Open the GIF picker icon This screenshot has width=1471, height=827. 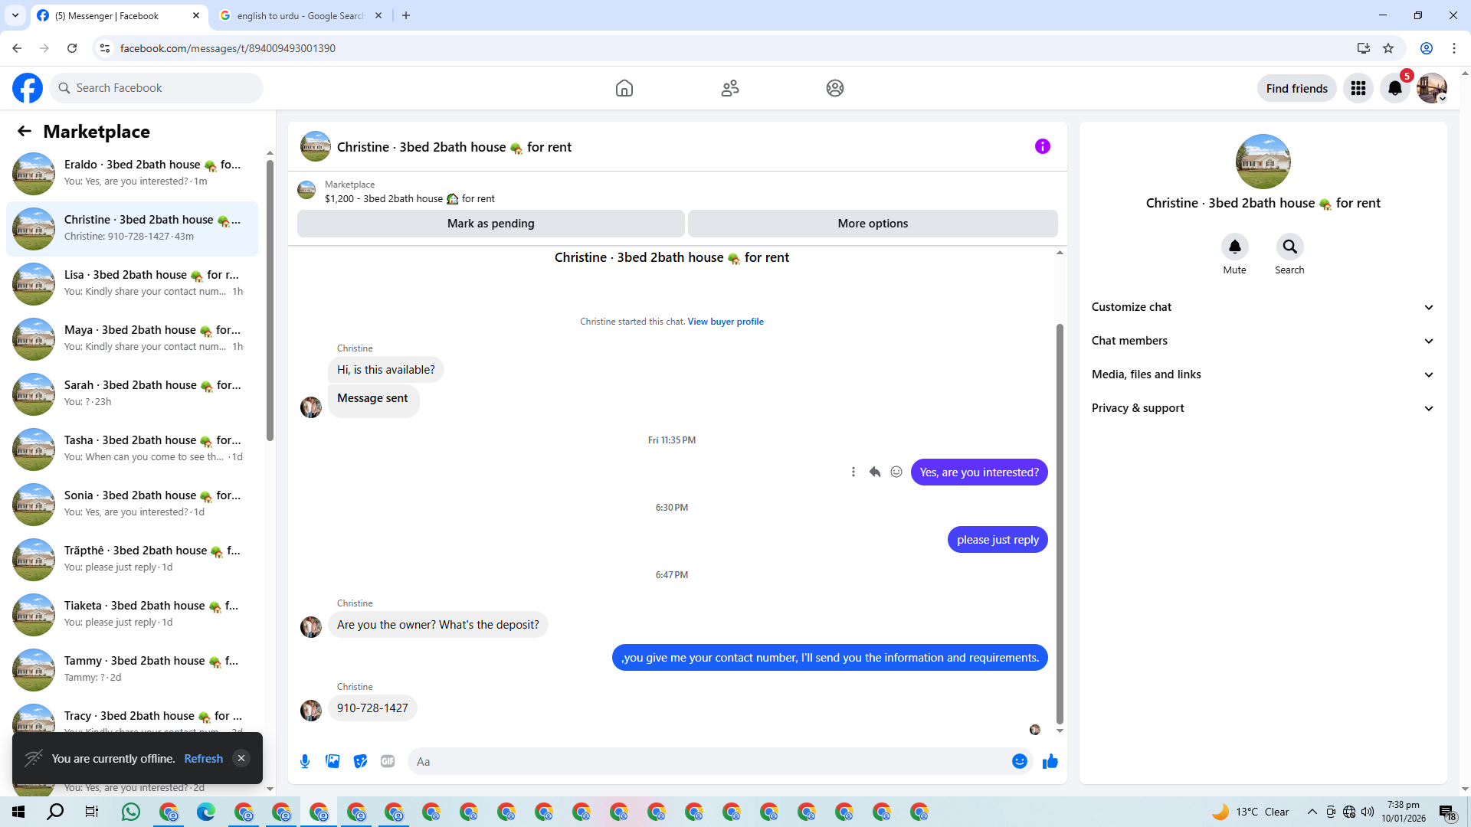388,761
